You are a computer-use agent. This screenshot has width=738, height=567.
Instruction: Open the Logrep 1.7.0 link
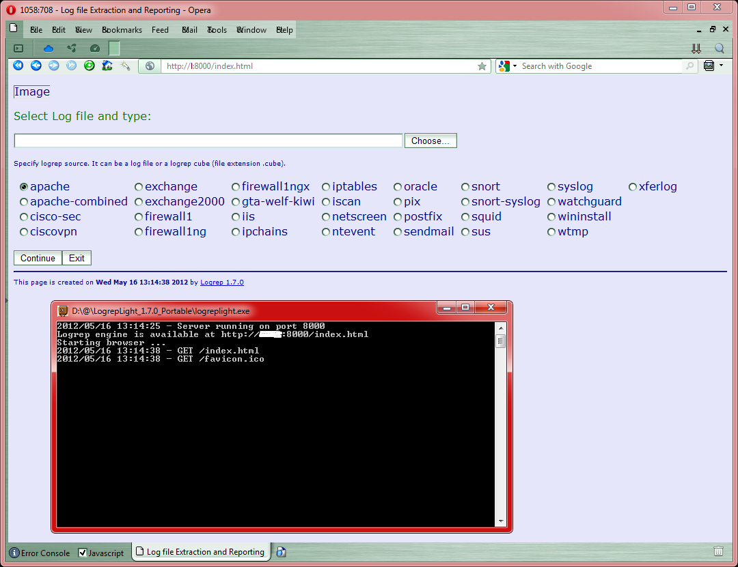tap(221, 282)
